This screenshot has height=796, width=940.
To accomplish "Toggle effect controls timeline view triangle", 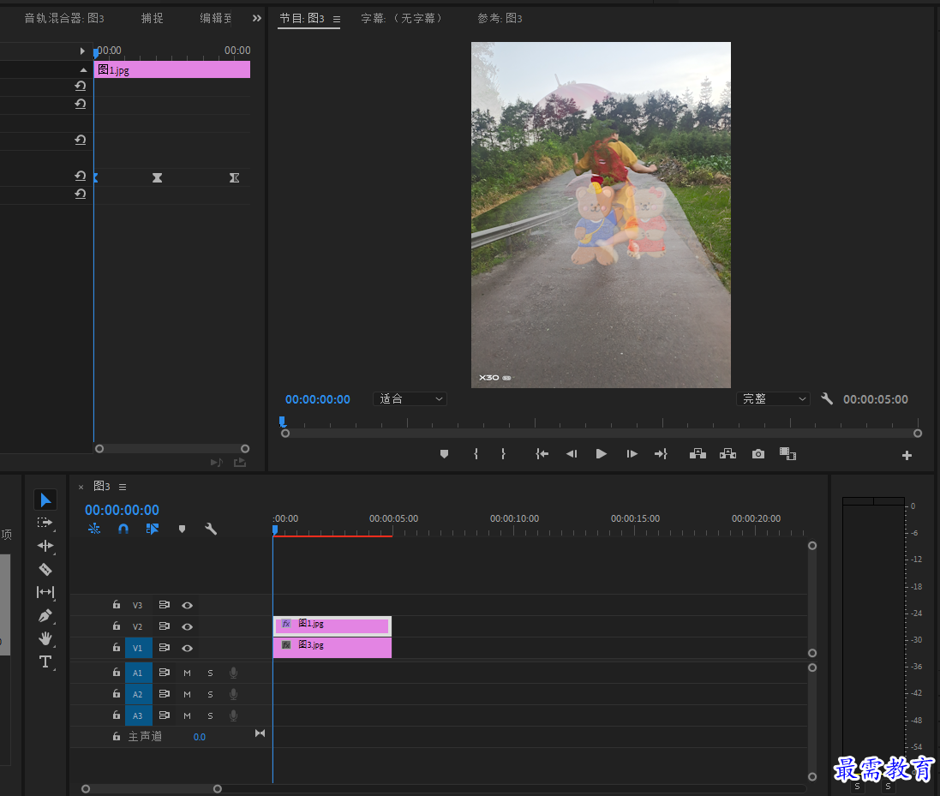I will tap(82, 51).
